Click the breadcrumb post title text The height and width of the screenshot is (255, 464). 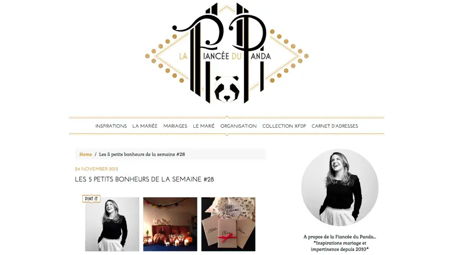142,155
